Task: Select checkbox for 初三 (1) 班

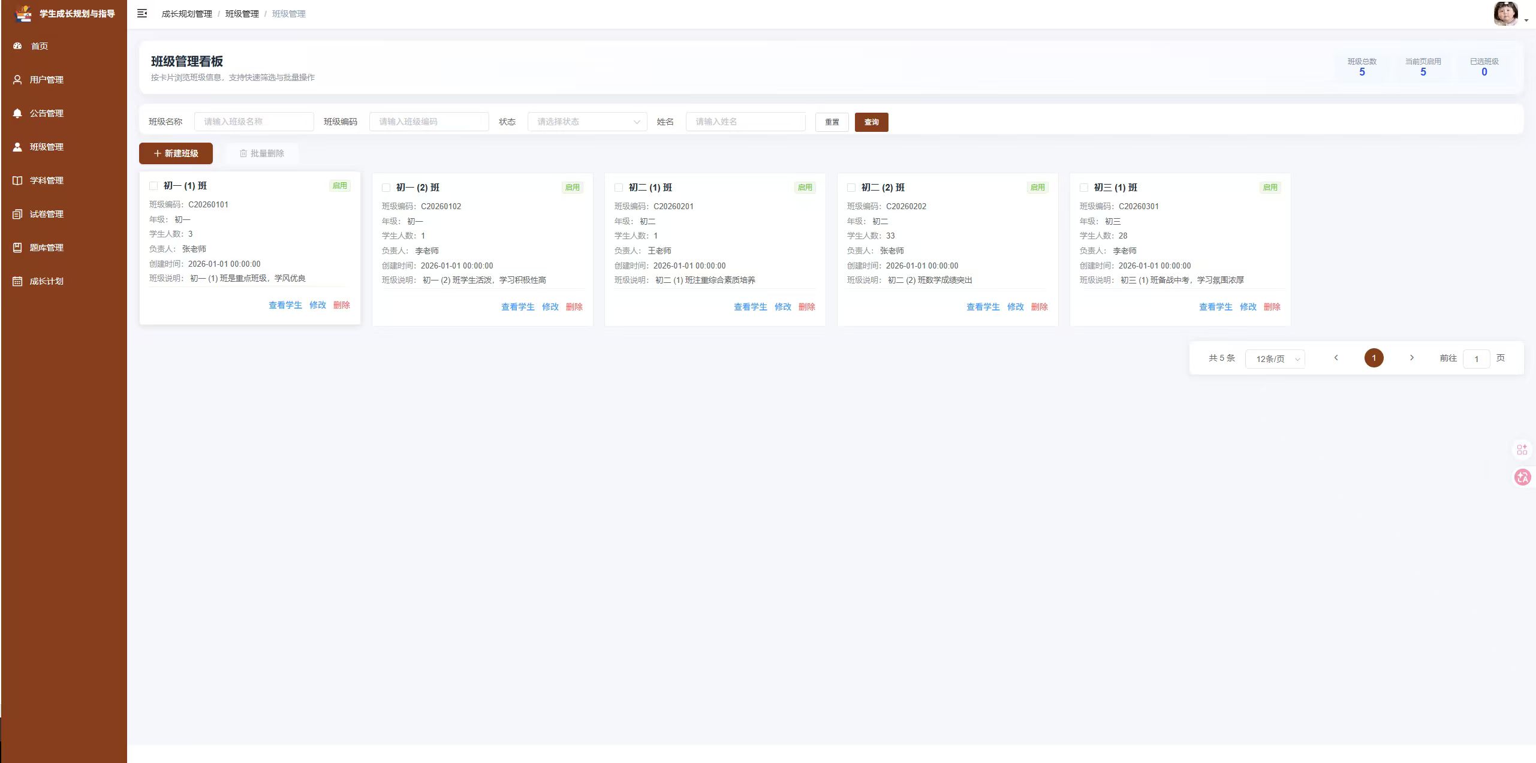Action: point(1084,188)
